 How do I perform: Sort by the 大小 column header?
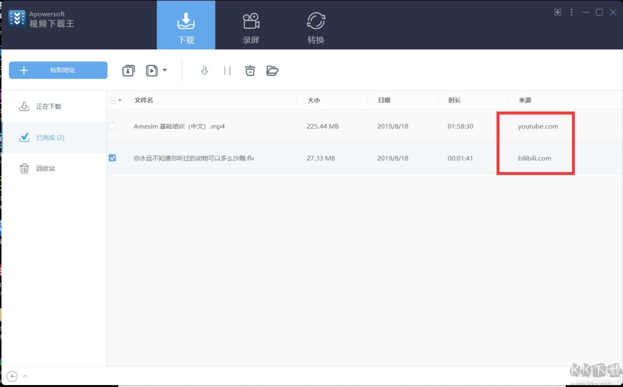[x=314, y=100]
